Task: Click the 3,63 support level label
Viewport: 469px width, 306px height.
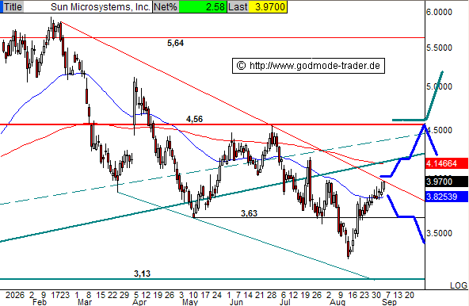Action: 249,213
